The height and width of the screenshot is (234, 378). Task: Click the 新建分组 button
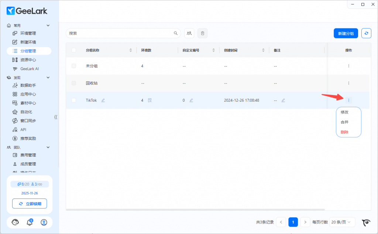click(x=346, y=33)
